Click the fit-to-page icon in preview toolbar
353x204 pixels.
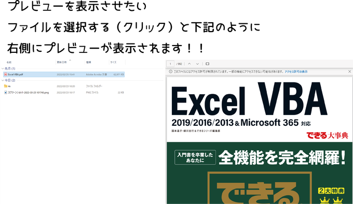(x=207, y=64)
